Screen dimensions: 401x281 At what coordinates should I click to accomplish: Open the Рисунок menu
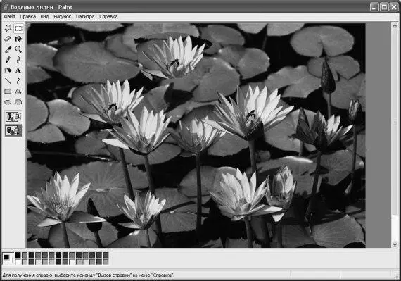click(62, 17)
